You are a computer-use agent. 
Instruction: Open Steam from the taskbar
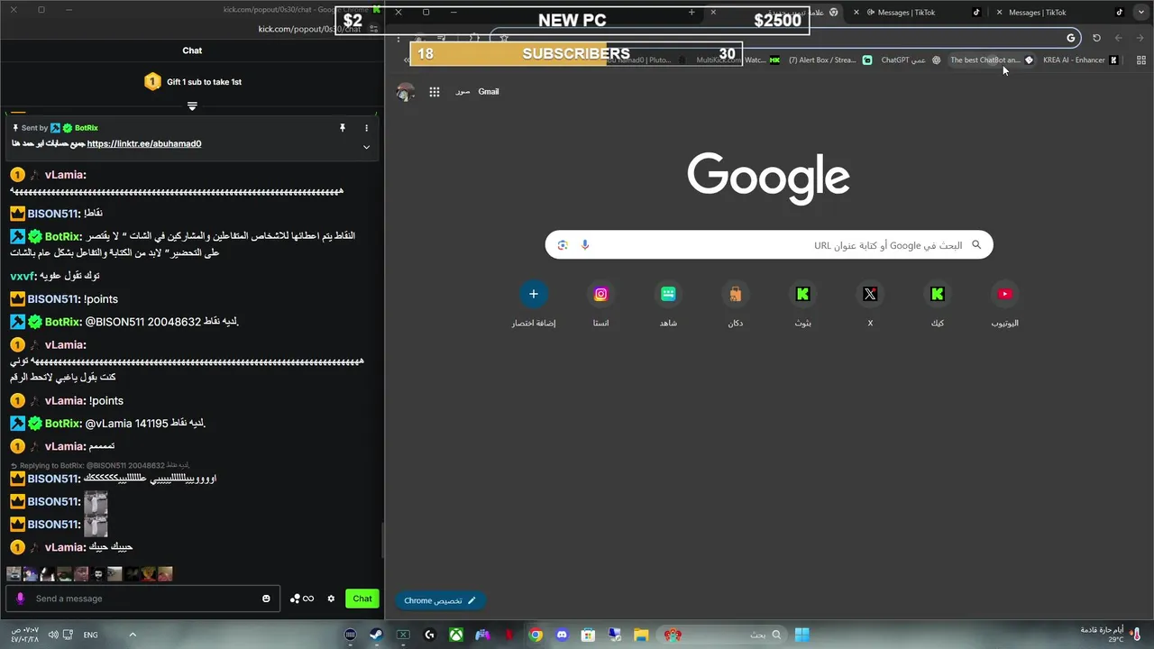pyautogui.click(x=376, y=635)
